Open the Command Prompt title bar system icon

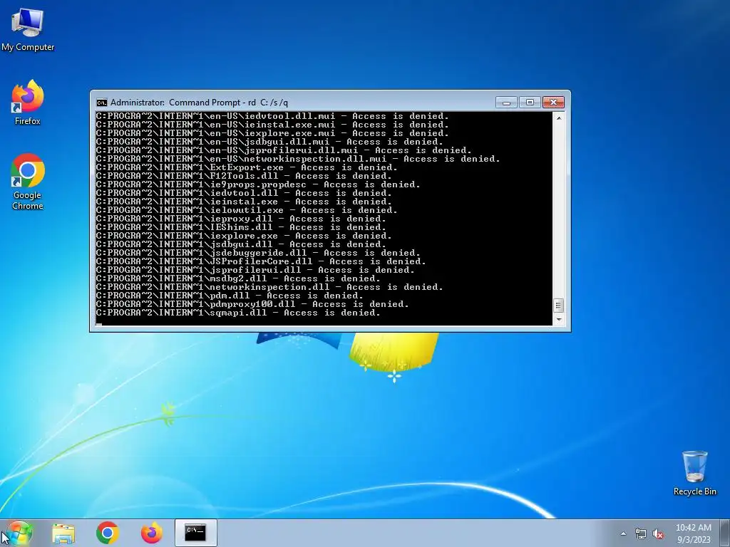coord(101,103)
